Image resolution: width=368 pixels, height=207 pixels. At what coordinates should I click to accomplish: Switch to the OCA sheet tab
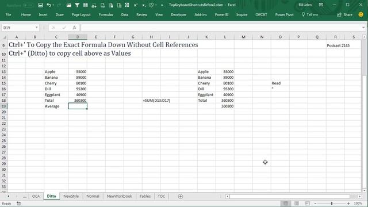36,197
